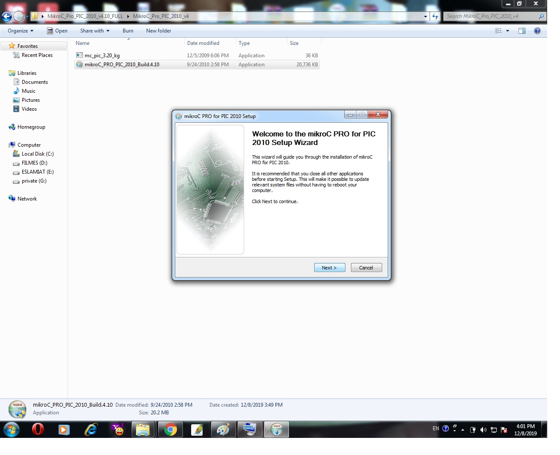Open the Documents library
Viewport: 560px width, 455px height.
(x=30, y=82)
